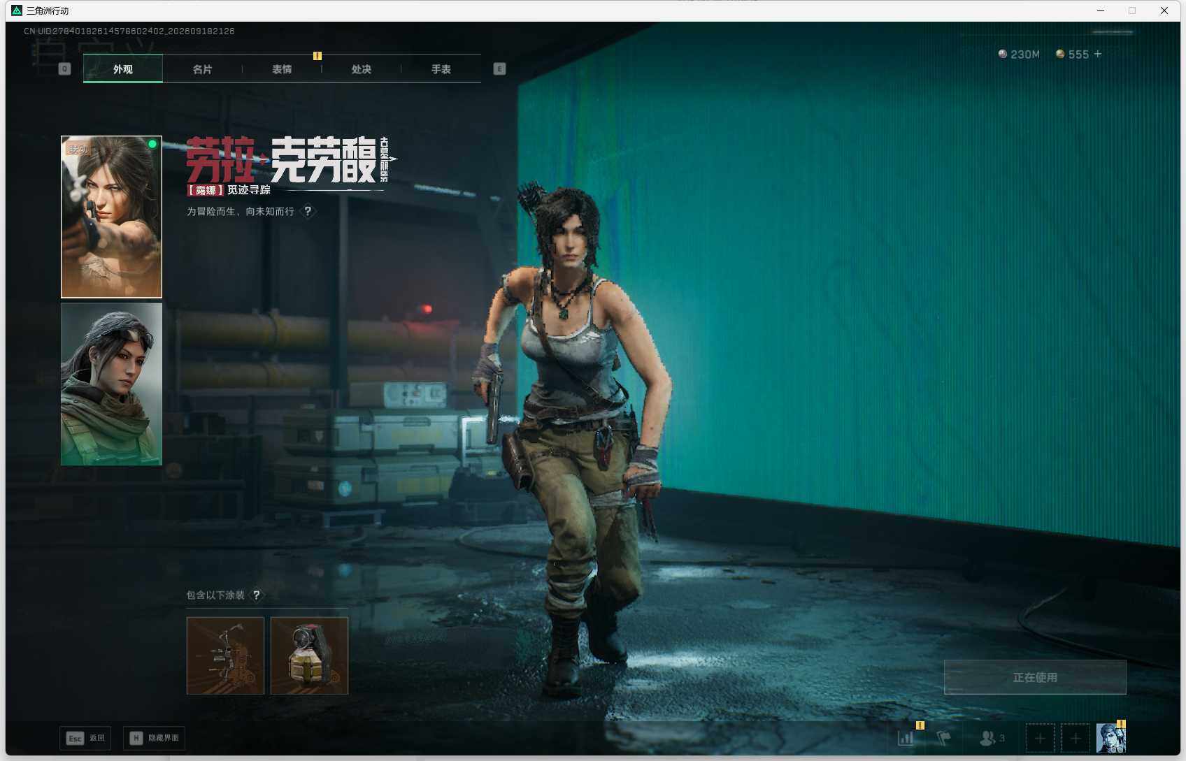Close the 三角洲行动 window

pyautogui.click(x=1164, y=10)
